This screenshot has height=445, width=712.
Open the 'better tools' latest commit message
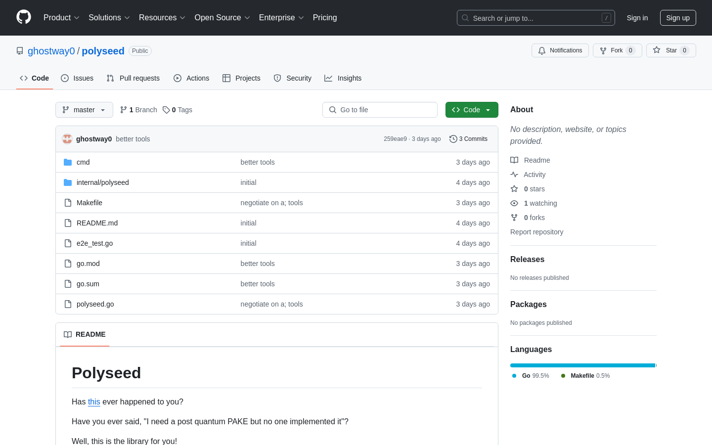coord(133,139)
